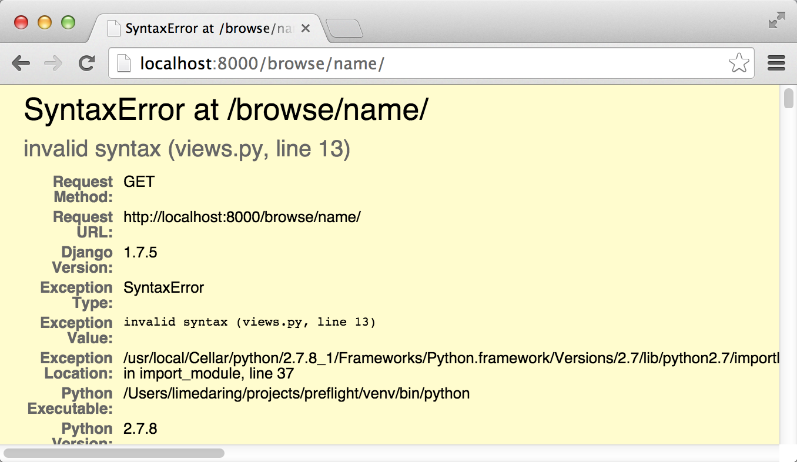Click the forward navigation arrow
This screenshot has height=462, width=797.
click(x=53, y=63)
